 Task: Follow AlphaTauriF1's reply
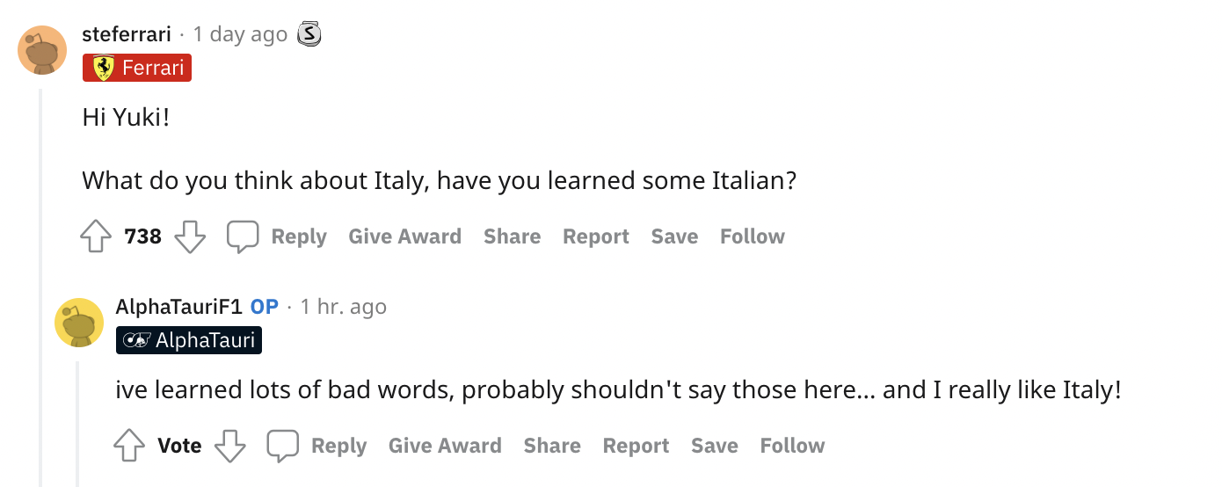pyautogui.click(x=792, y=446)
